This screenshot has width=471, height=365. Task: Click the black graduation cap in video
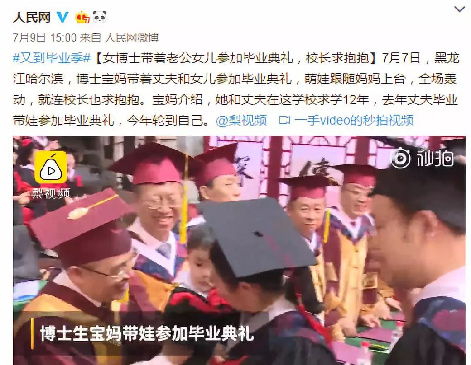(x=257, y=237)
